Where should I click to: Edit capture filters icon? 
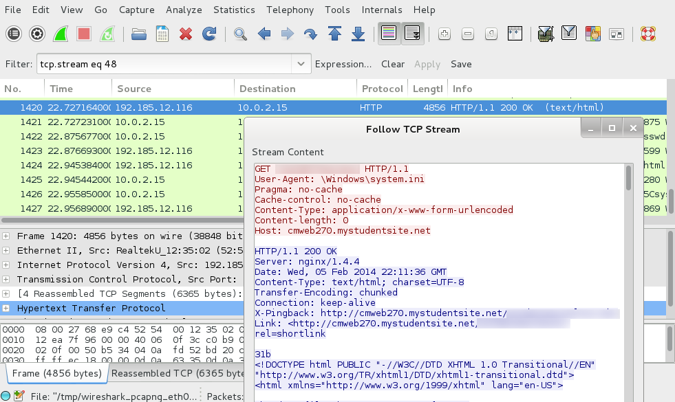point(546,34)
